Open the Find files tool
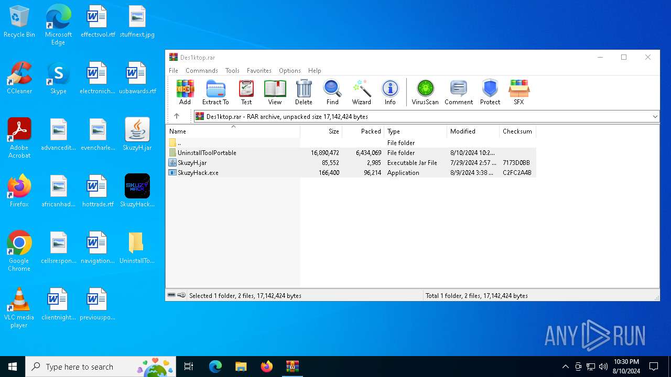 coord(332,92)
